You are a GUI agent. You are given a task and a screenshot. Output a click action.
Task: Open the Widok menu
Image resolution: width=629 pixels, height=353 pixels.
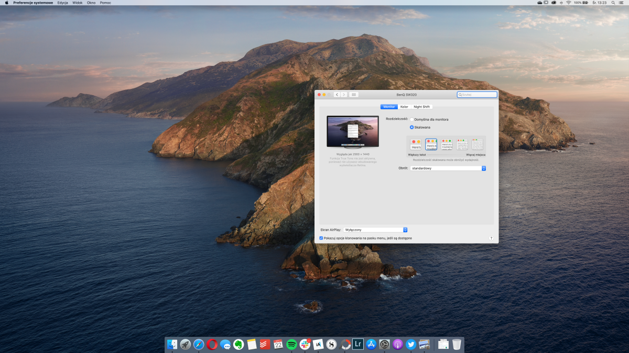coord(78,3)
